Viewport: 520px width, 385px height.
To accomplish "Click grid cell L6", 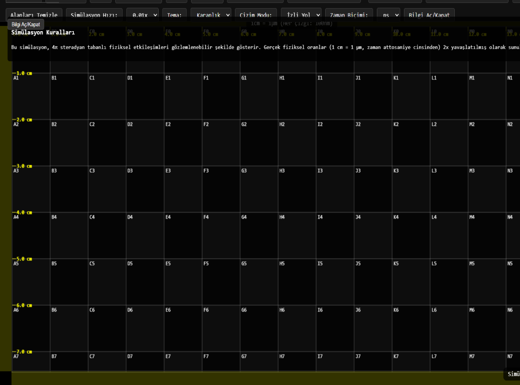I will point(449,328).
